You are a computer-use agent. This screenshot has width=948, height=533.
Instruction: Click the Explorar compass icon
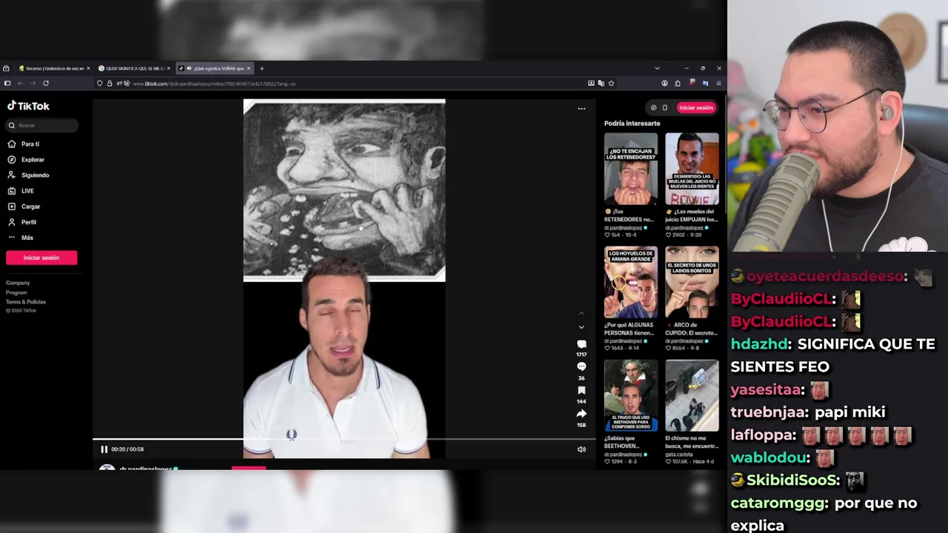click(x=11, y=159)
